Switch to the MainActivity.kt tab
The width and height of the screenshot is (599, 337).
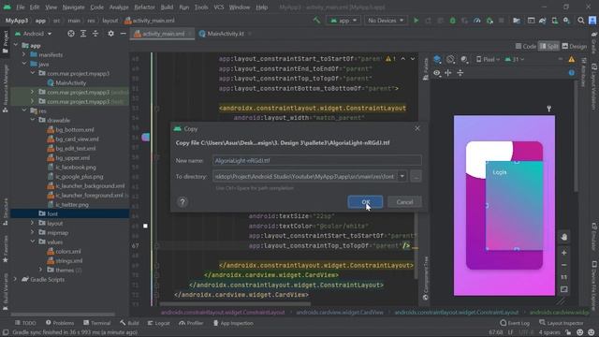point(225,34)
